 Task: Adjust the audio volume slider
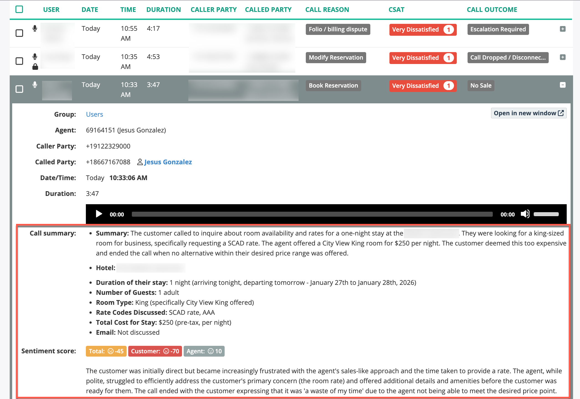coord(546,214)
